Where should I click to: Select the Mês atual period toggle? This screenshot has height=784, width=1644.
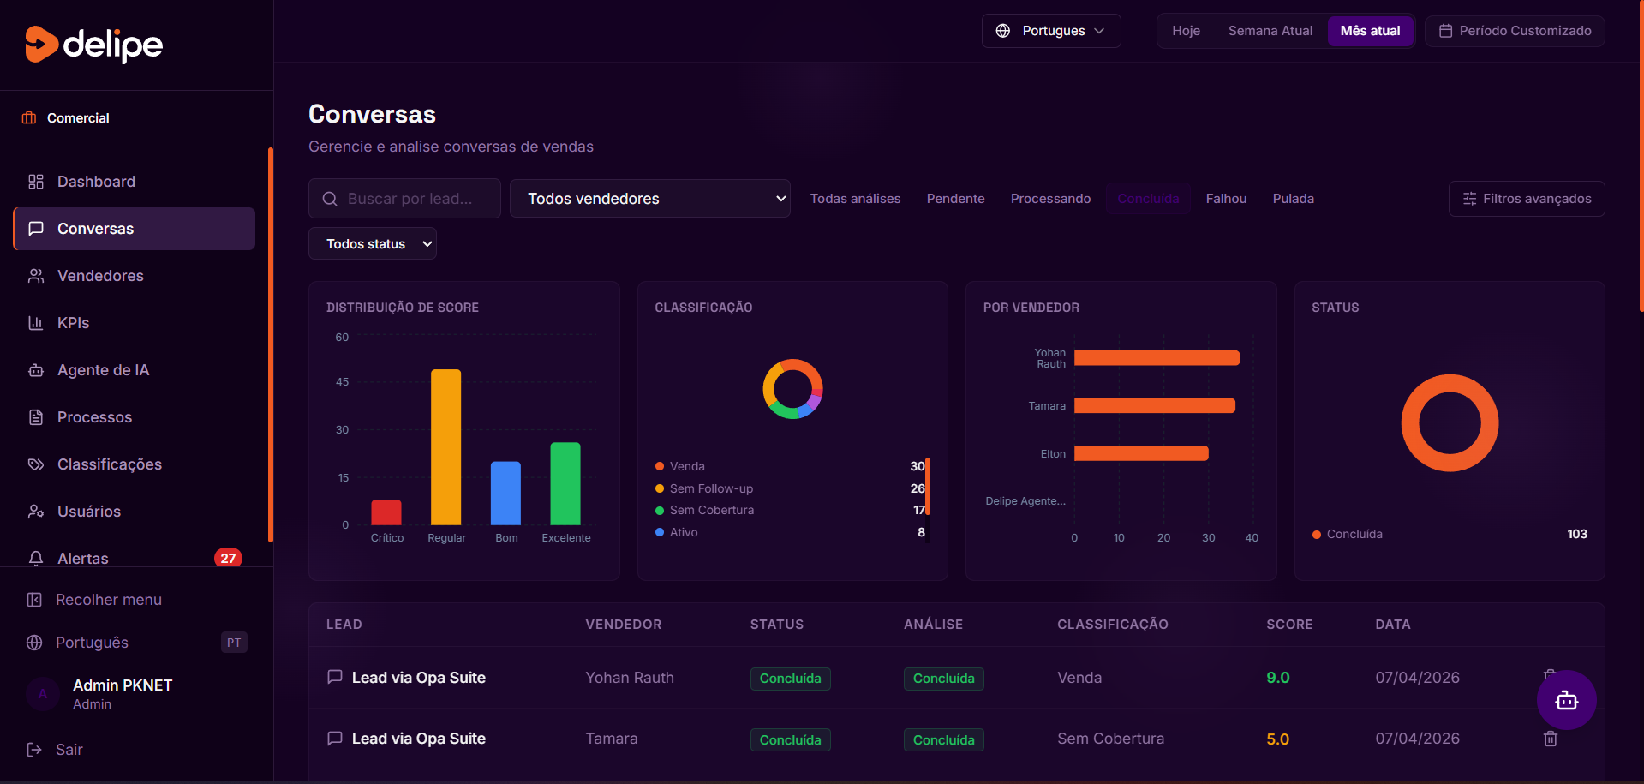pos(1370,31)
